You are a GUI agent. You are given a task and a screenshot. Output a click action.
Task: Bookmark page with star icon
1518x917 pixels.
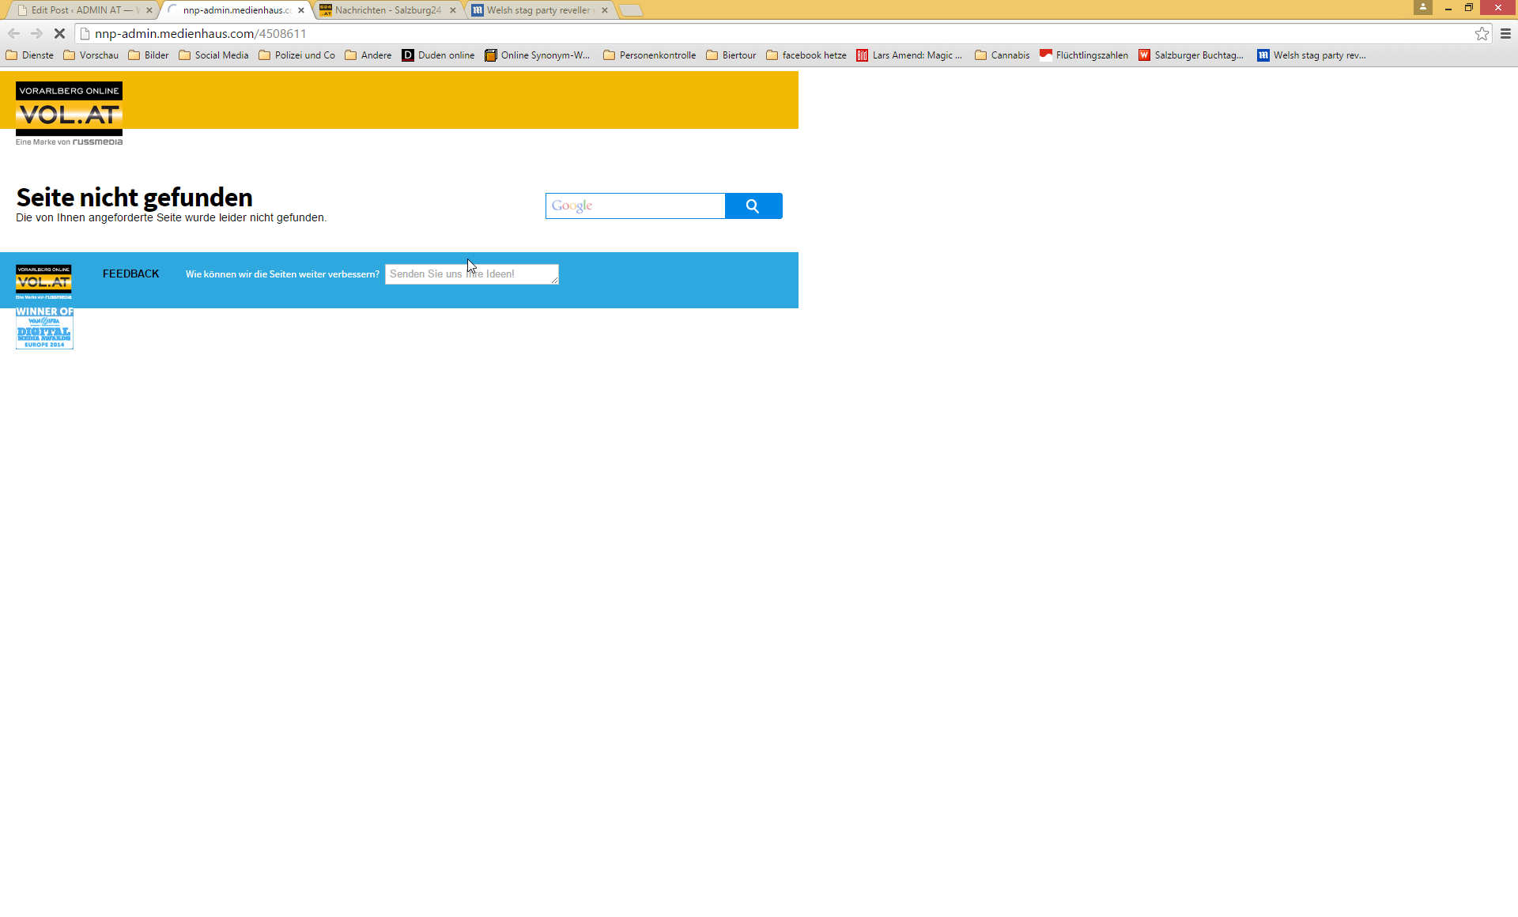pyautogui.click(x=1482, y=34)
